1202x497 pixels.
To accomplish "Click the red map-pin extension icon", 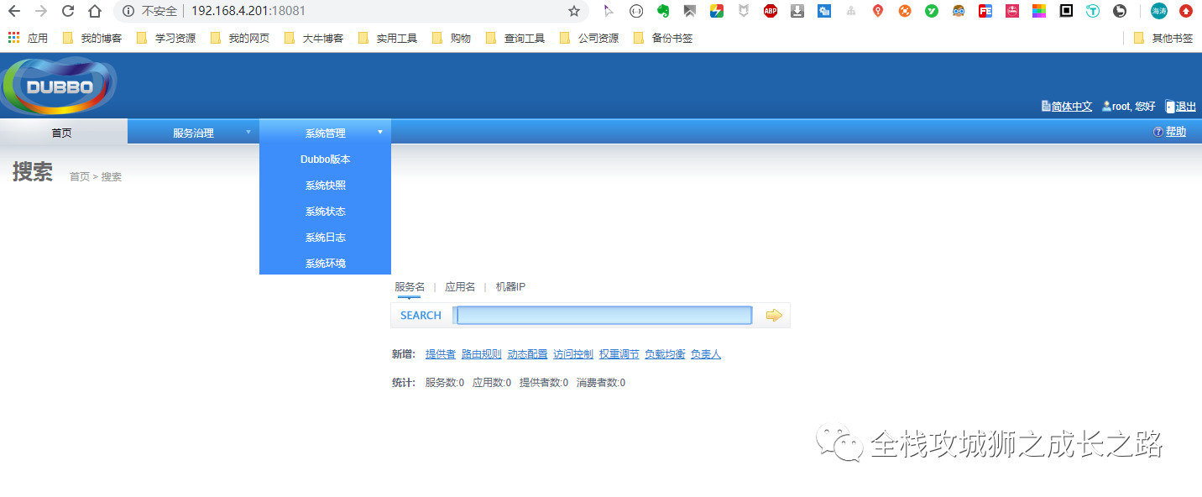I will pyautogui.click(x=878, y=11).
